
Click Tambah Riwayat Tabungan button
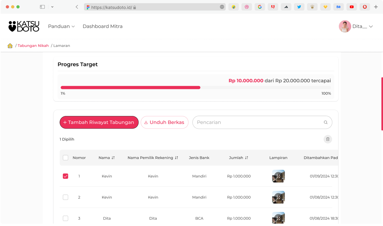(x=99, y=122)
